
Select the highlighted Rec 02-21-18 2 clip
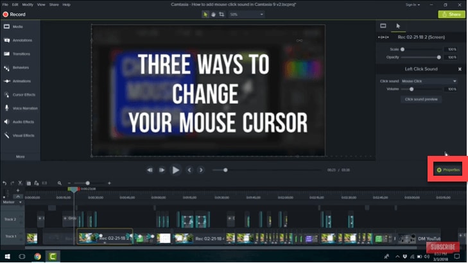pyautogui.click(x=105, y=237)
